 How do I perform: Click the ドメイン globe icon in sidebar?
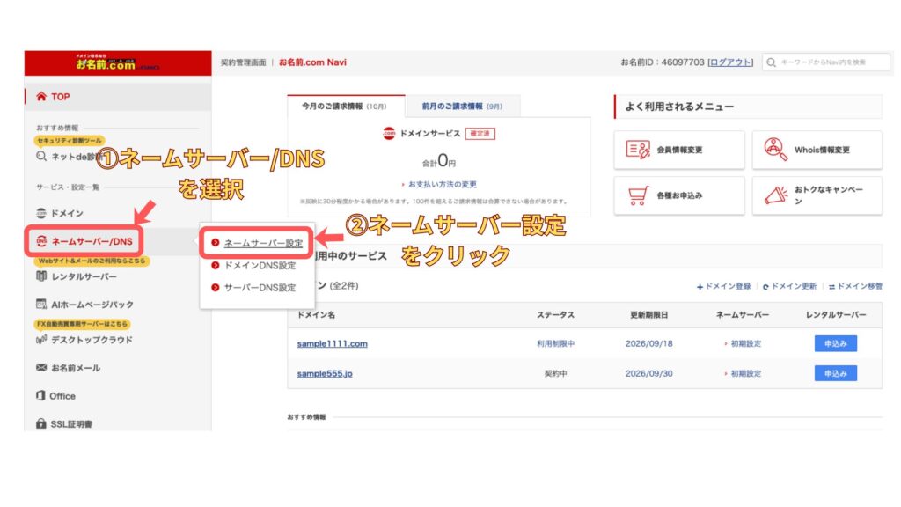click(x=40, y=213)
